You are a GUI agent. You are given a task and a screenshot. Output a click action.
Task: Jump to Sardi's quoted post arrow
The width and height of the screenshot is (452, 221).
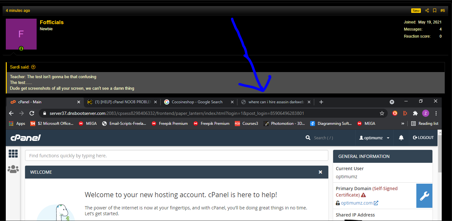33,67
